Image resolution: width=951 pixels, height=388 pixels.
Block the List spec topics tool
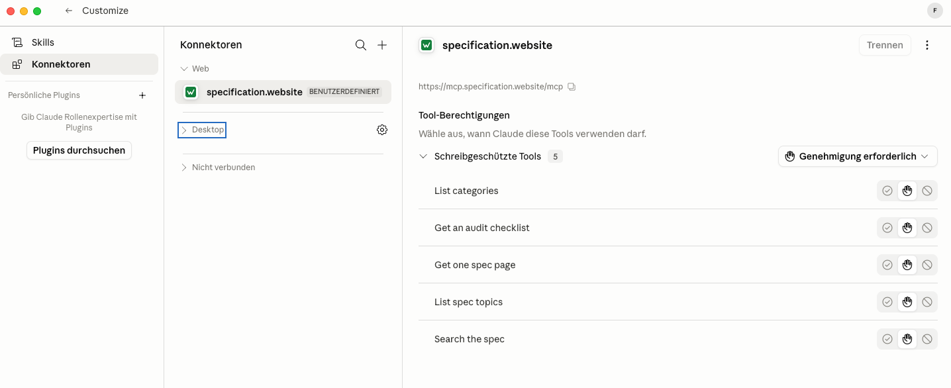pyautogui.click(x=927, y=302)
